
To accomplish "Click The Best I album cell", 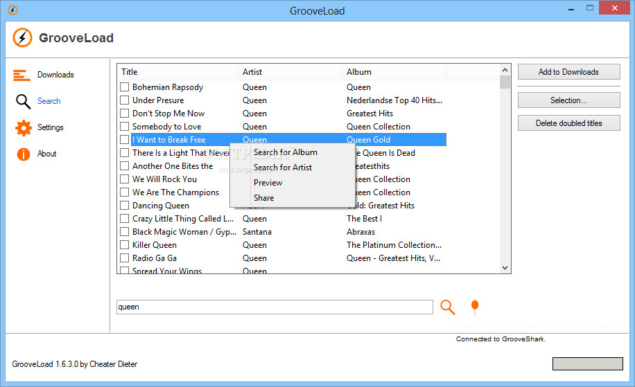I will [x=364, y=218].
